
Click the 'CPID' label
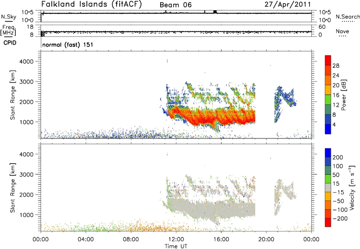tap(10, 43)
